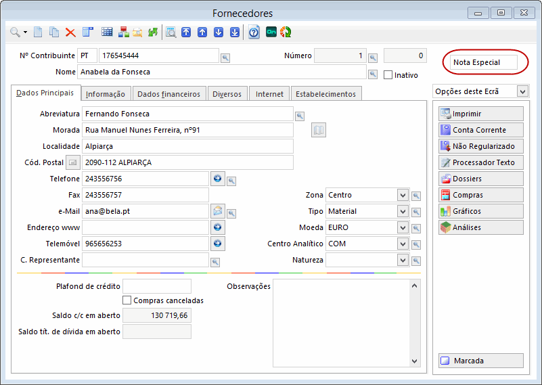This screenshot has height=385, width=542.
Task: Select the Internet tab
Action: coord(269,93)
